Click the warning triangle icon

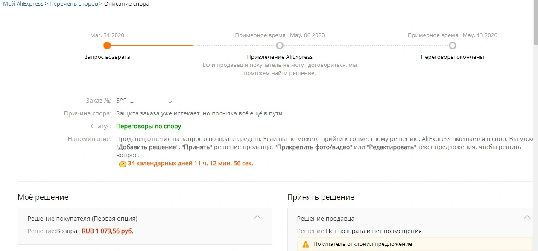(x=306, y=244)
